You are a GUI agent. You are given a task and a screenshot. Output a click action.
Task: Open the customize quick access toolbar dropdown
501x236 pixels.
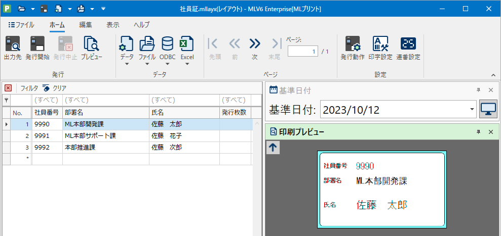[103, 9]
